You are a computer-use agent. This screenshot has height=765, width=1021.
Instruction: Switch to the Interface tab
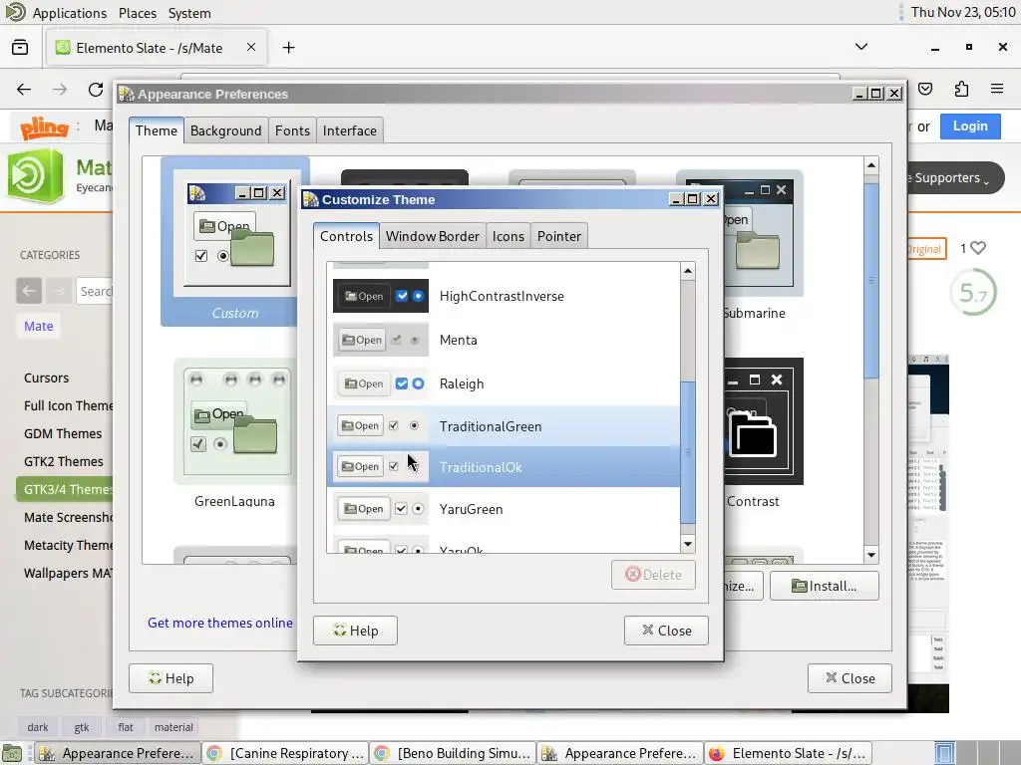tap(350, 130)
